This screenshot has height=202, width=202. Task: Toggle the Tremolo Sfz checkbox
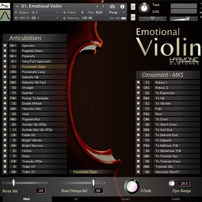138,166
